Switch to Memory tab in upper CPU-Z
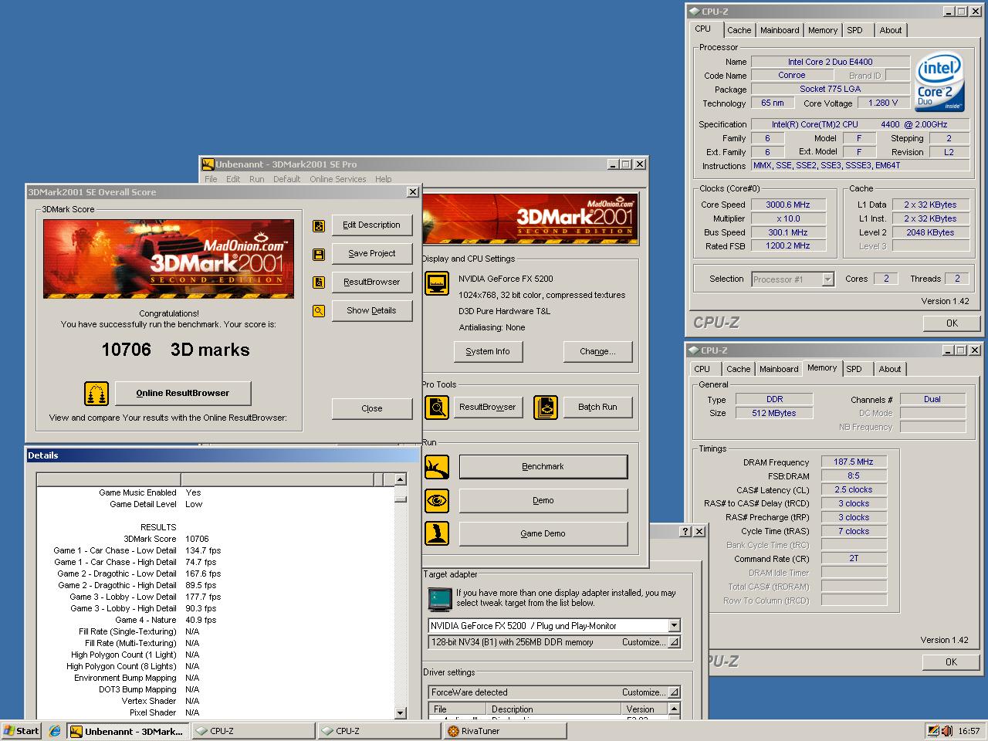The height and width of the screenshot is (741, 988). click(x=823, y=30)
